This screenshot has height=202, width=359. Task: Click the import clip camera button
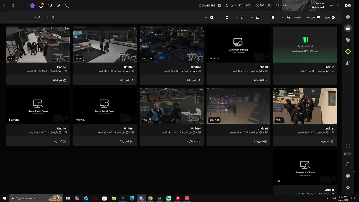330,17
